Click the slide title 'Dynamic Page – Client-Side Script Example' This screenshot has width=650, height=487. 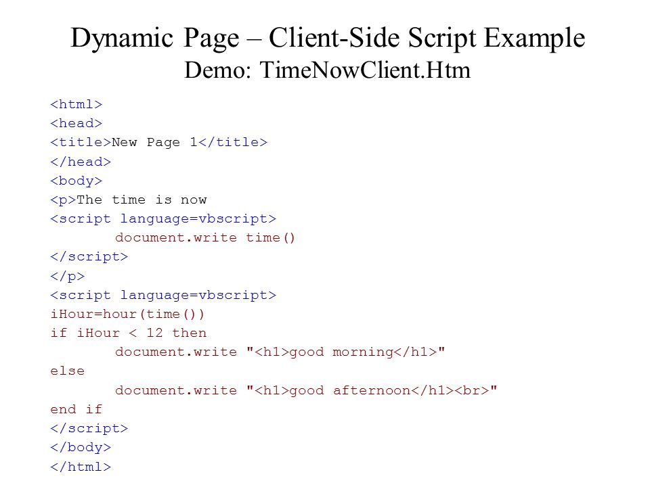328,39
